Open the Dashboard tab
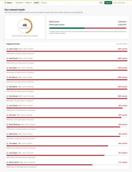Image resolution: width=132 pixels, height=172 pixels. click(x=19, y=3)
